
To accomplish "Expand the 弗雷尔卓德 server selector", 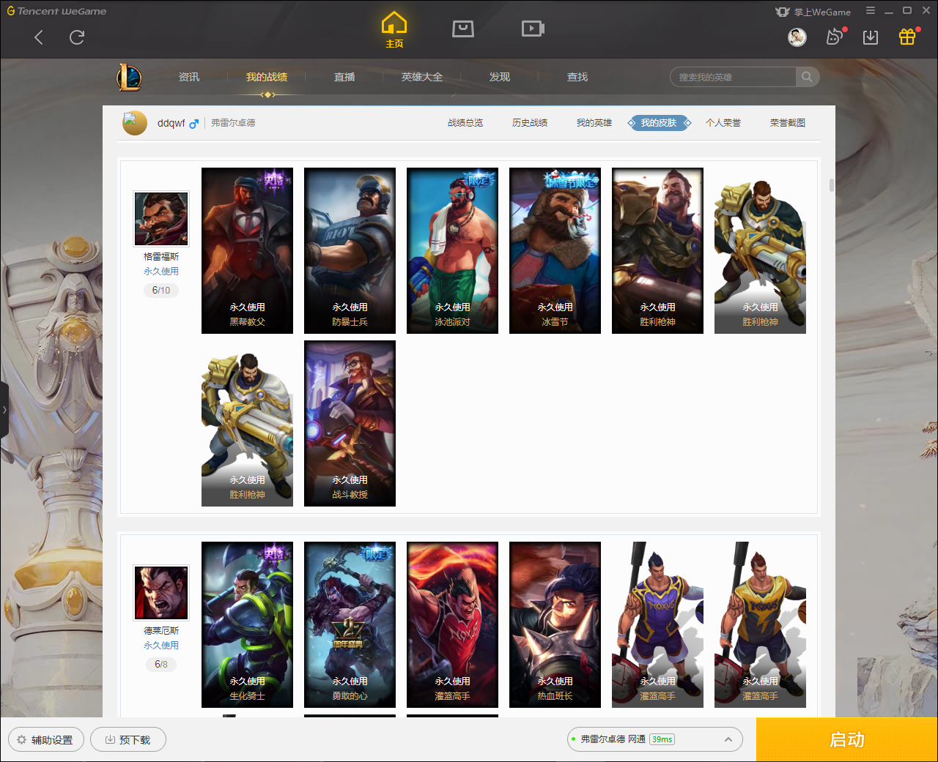I will click(x=728, y=739).
